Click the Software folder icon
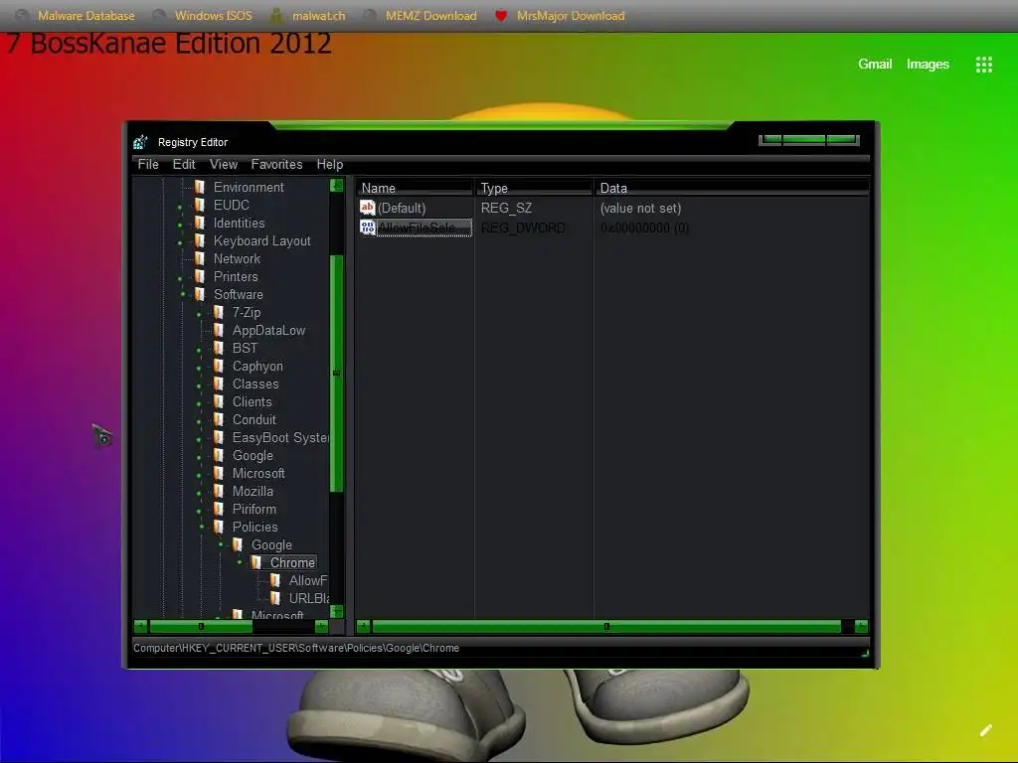 coord(200,294)
